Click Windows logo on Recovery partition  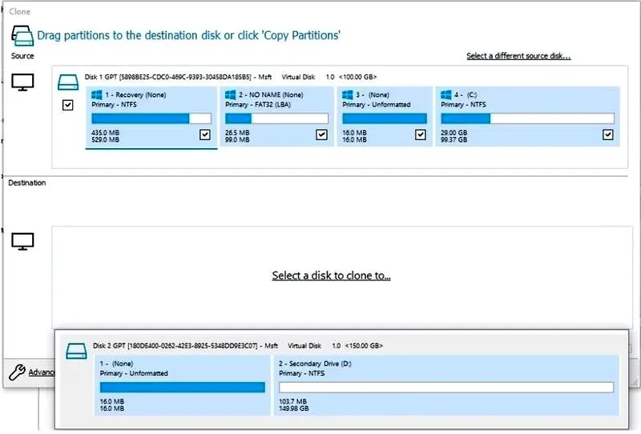coord(97,94)
